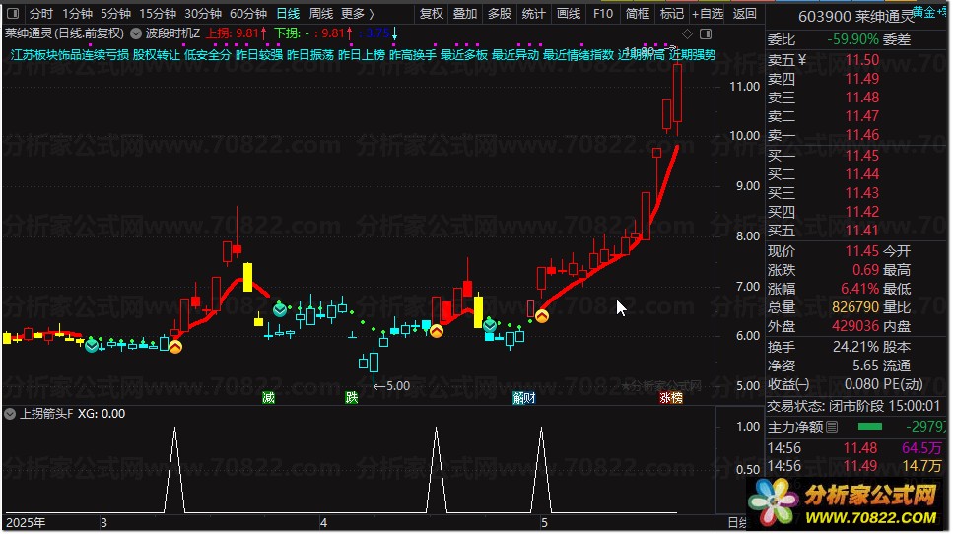Open dropdown next to 波段时机Z indicator
953x534 pixels.
136,33
